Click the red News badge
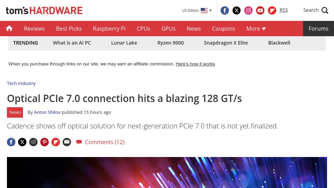This screenshot has height=188, width=334. (15, 112)
